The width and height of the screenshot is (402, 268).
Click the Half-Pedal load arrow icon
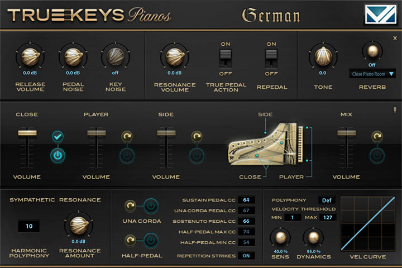[130, 240]
